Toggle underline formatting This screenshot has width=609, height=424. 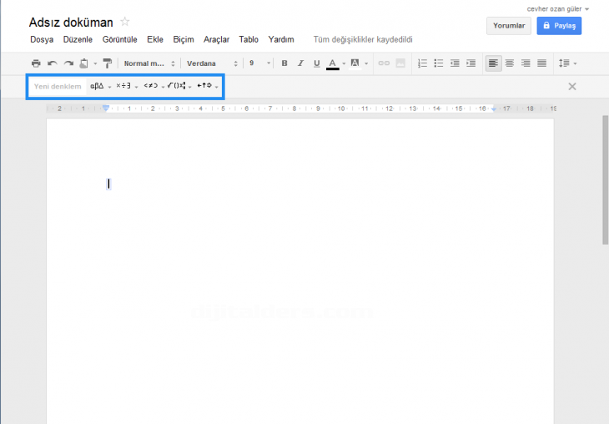316,63
